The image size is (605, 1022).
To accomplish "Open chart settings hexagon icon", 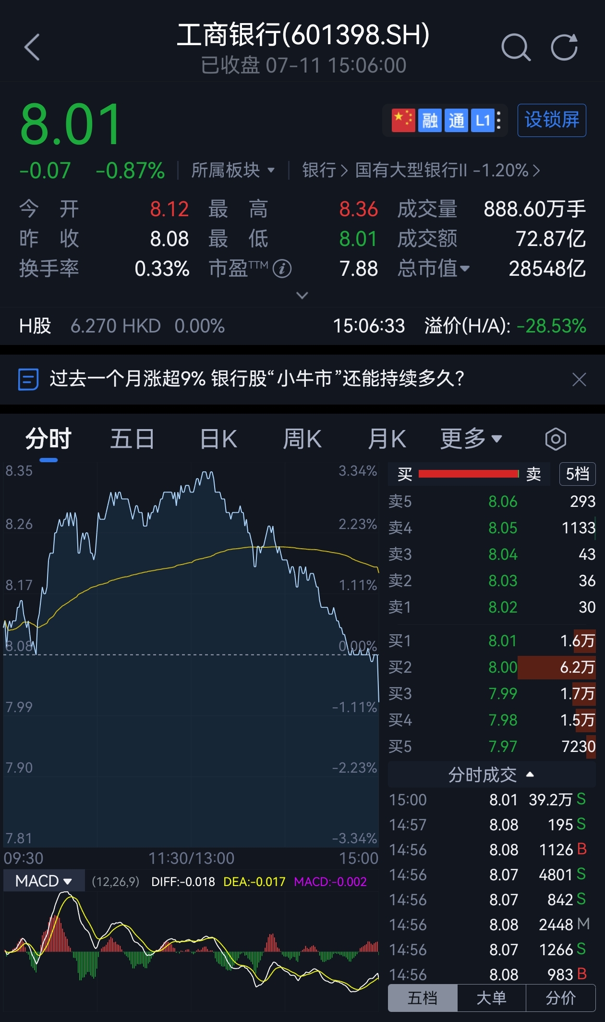I will 556,439.
